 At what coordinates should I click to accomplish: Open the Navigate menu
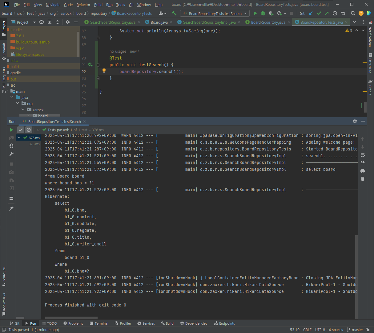53,5
